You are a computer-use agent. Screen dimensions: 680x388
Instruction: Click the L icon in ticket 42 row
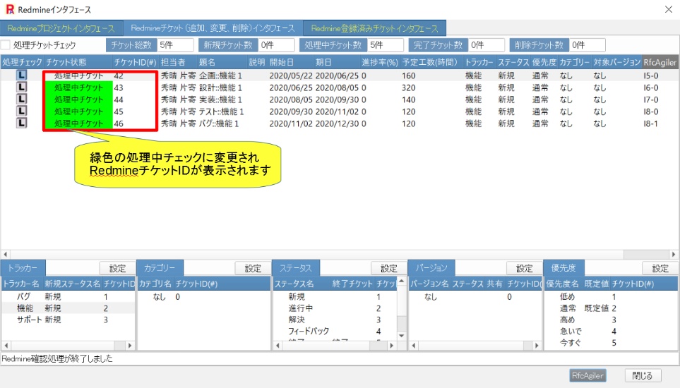[21, 75]
